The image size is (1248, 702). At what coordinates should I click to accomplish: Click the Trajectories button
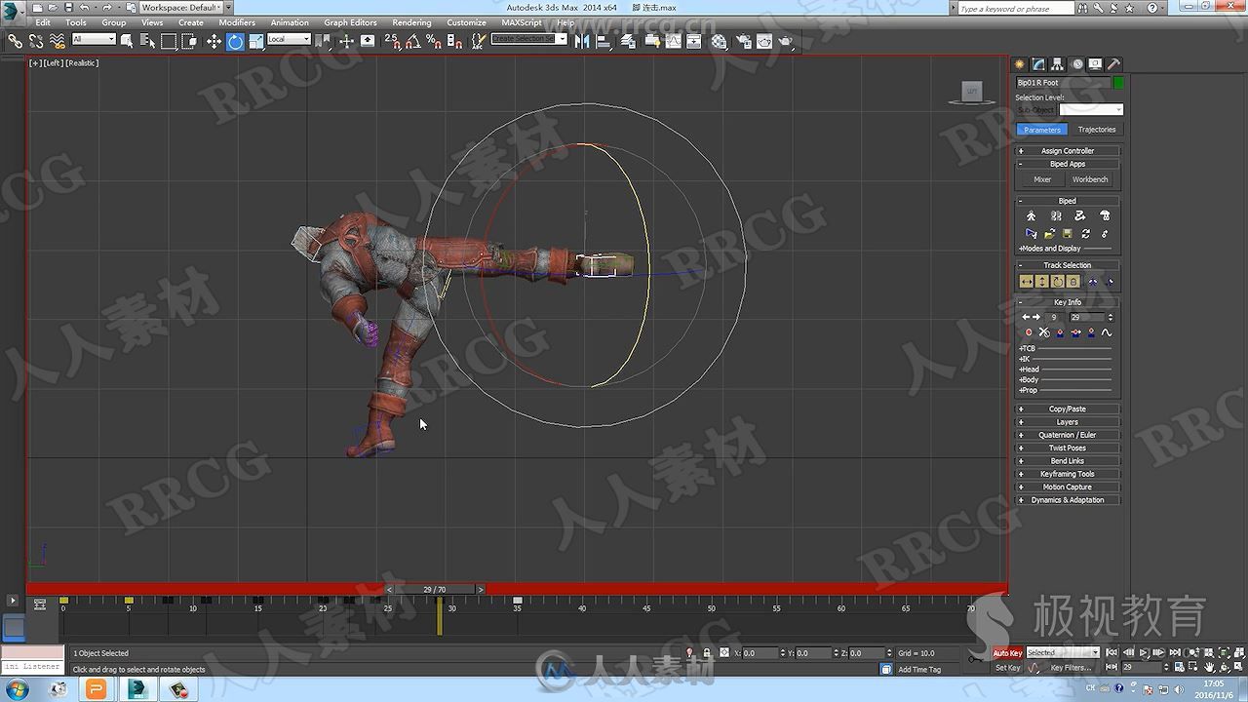coord(1097,130)
